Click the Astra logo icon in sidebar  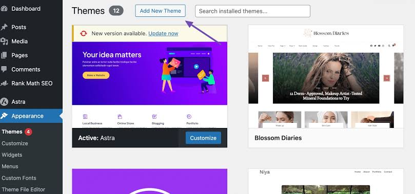click(x=4, y=102)
